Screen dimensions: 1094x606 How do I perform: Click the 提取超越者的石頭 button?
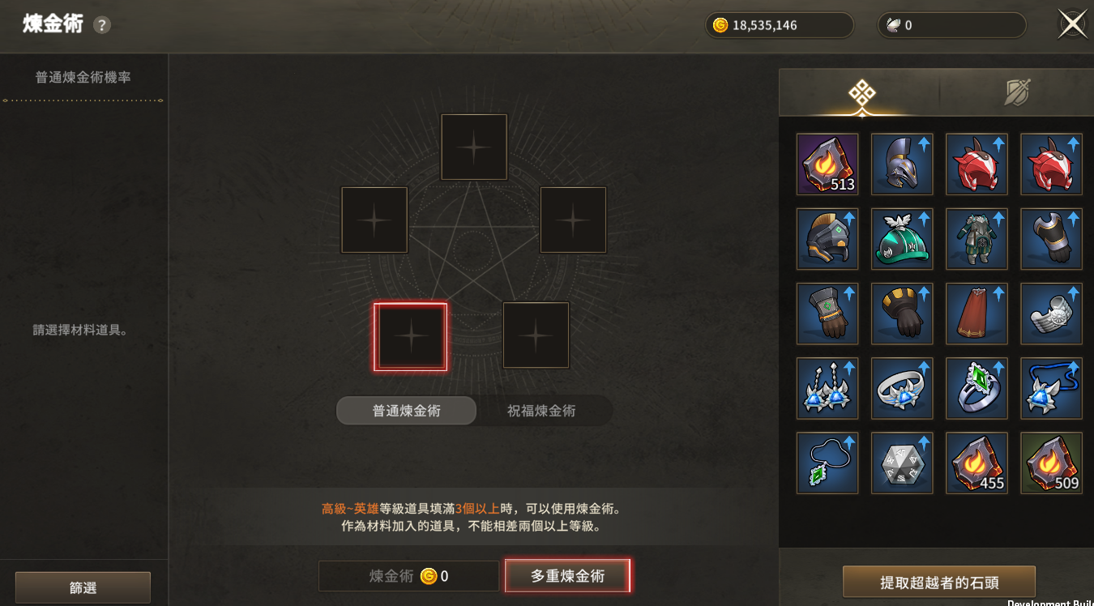pos(939,583)
